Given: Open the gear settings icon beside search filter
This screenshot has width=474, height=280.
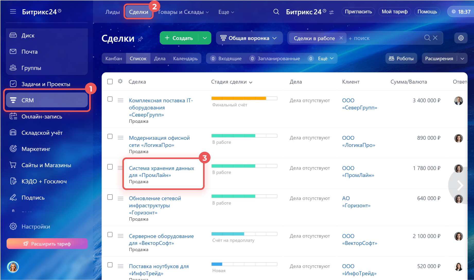Looking at the screenshot, I should pos(461,38).
